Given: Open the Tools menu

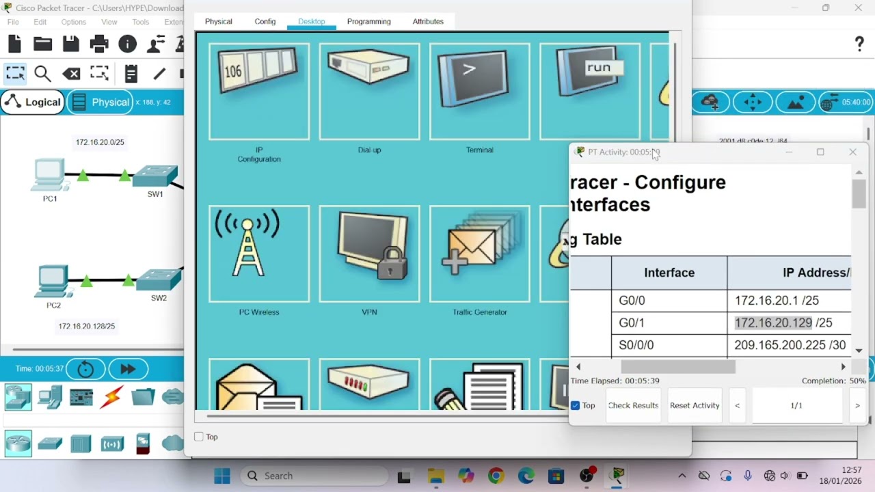Looking at the screenshot, I should (x=141, y=22).
